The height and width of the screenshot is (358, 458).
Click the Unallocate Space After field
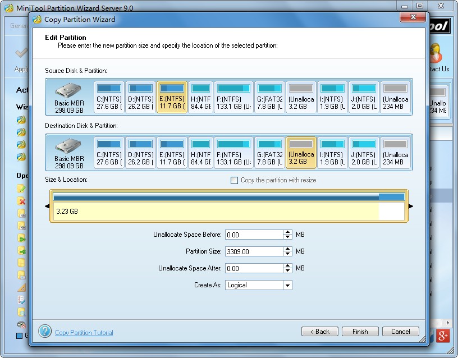tap(254, 268)
